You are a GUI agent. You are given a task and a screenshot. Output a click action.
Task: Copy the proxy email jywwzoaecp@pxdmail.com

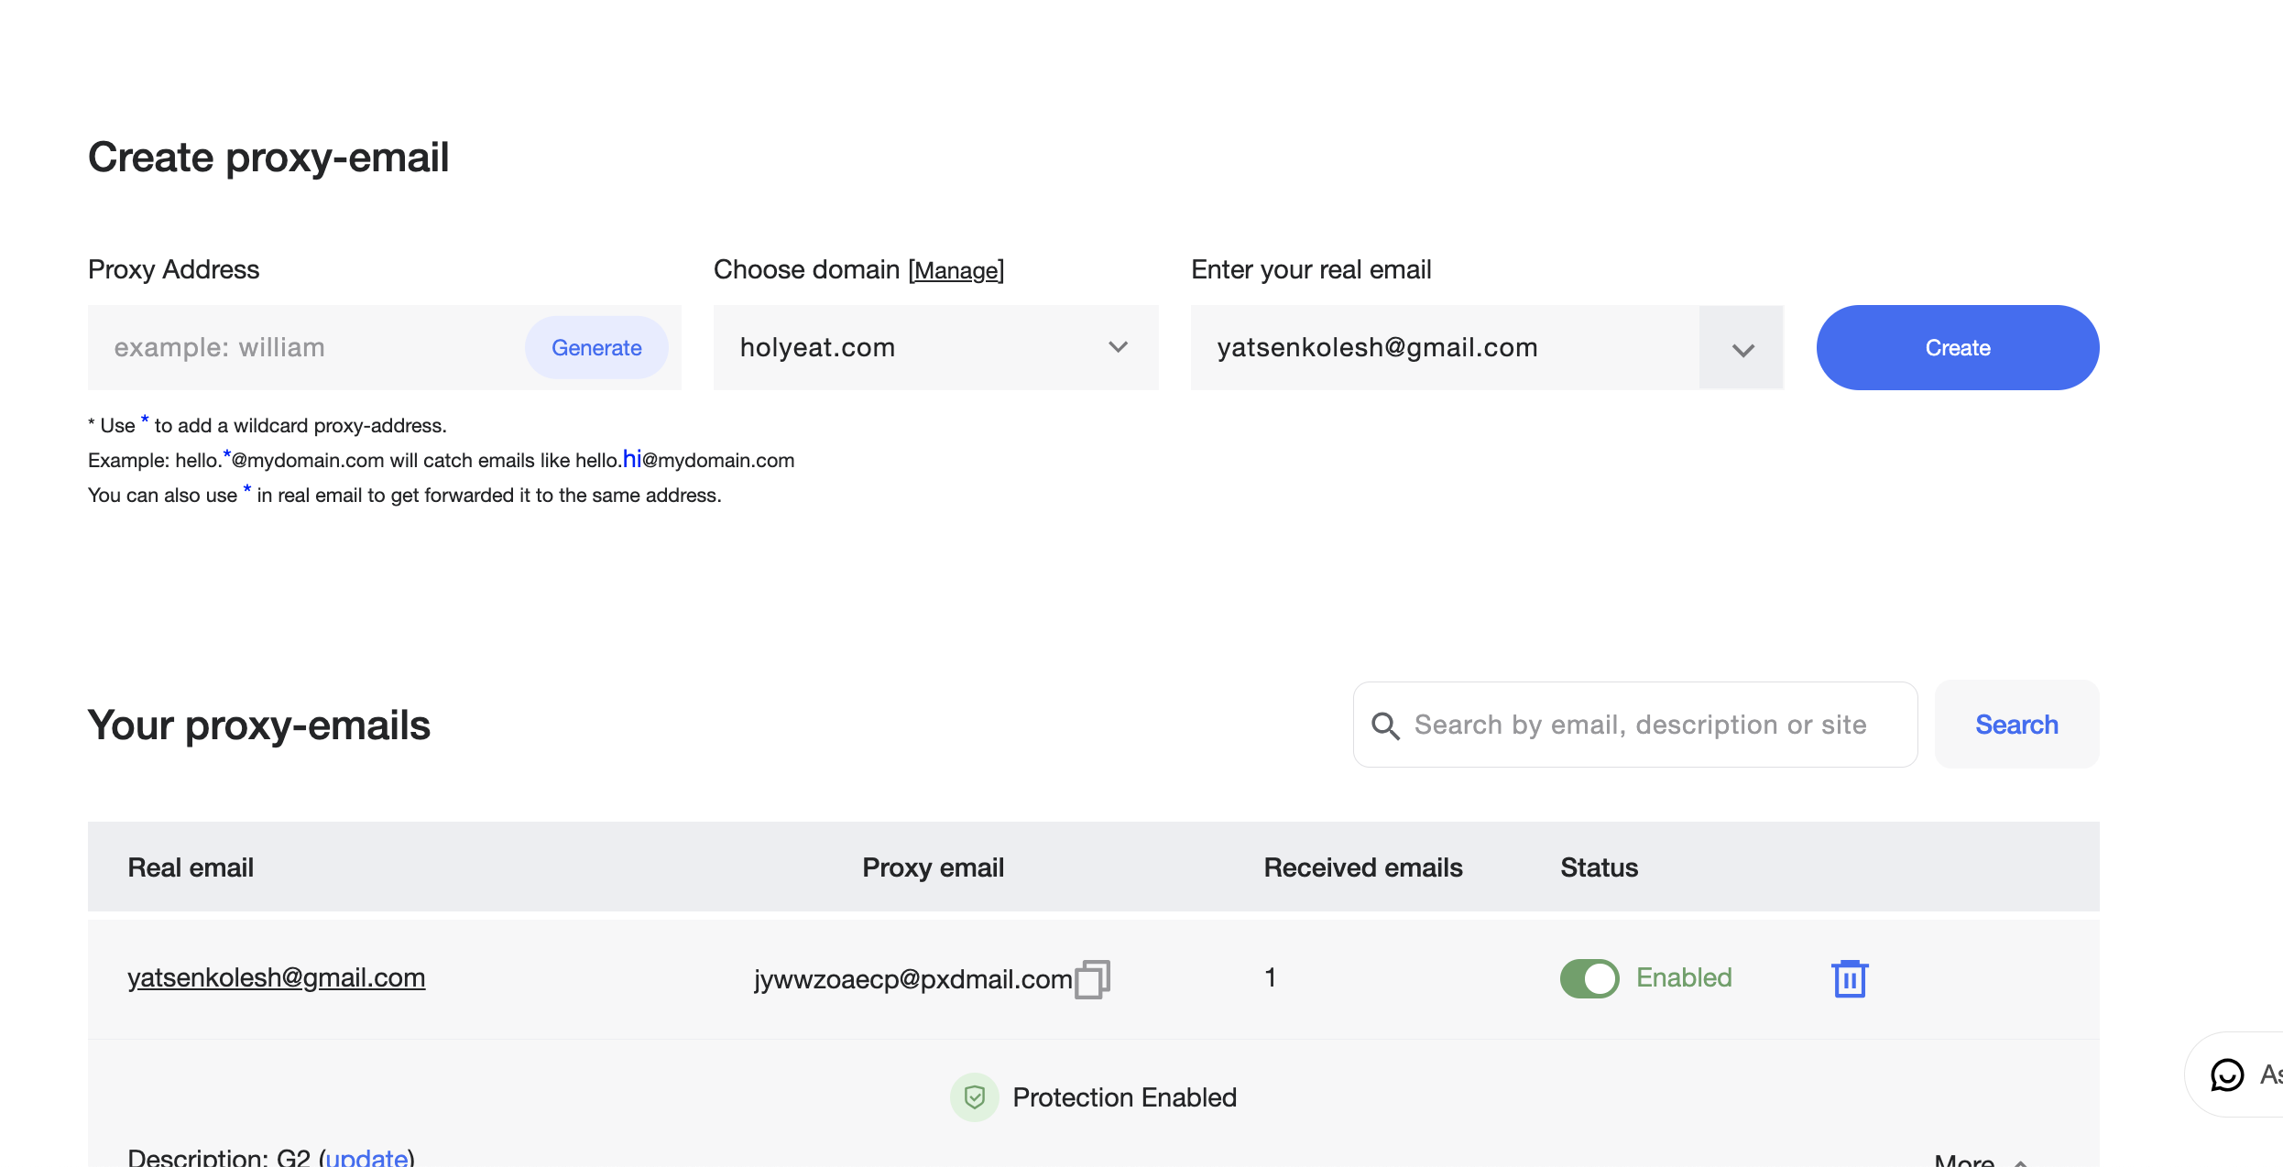[x=1094, y=978]
